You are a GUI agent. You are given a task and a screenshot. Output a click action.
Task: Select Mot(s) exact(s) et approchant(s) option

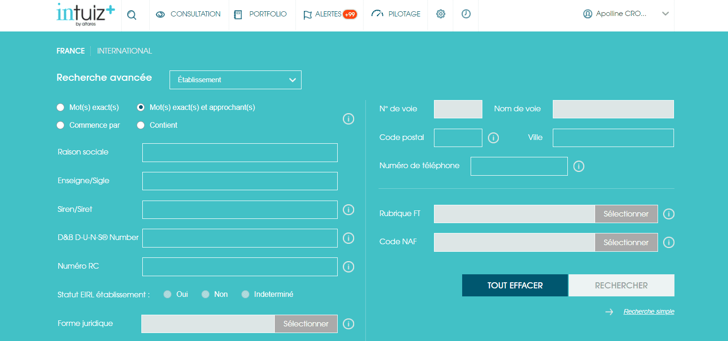tap(140, 108)
